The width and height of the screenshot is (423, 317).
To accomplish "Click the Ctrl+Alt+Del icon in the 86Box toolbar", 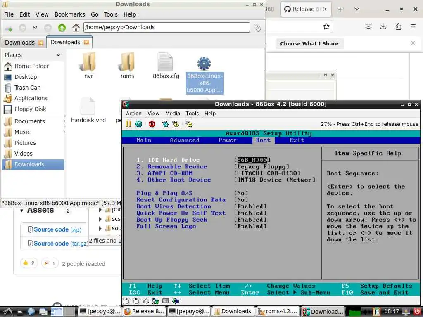I will (x=165, y=124).
